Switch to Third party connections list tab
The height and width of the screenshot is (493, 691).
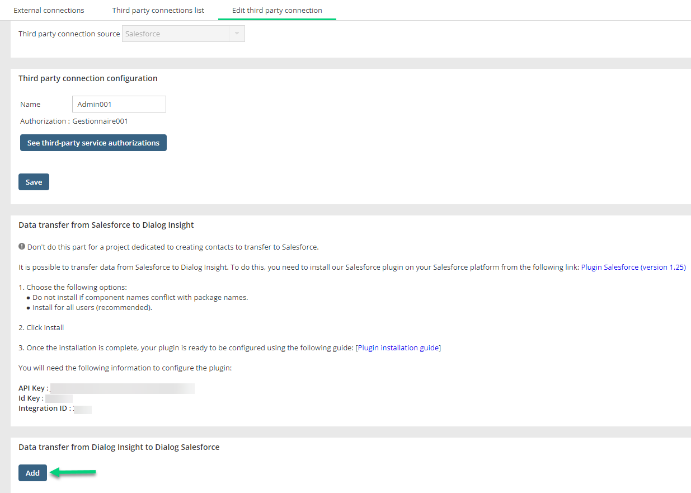158,10
